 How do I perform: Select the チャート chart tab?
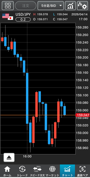[x=67, y=171]
